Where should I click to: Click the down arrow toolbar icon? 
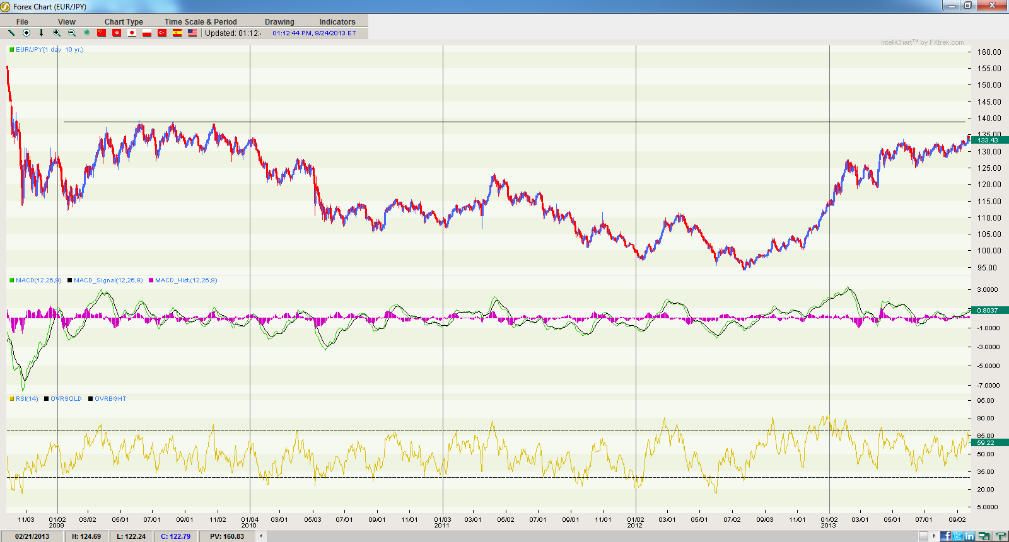42,33
